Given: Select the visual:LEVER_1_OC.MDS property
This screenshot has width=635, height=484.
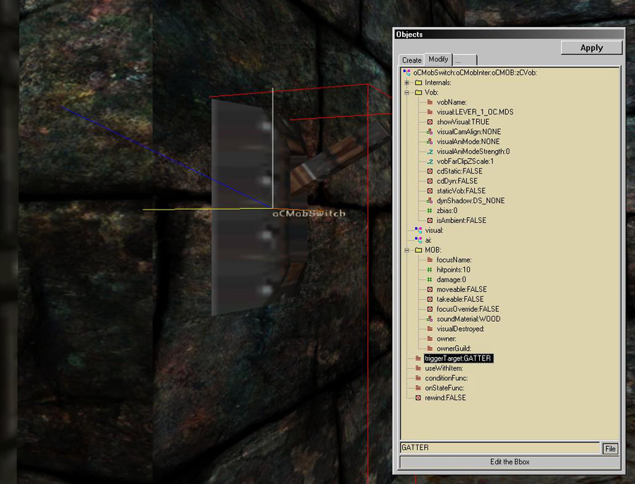Looking at the screenshot, I should (x=475, y=111).
